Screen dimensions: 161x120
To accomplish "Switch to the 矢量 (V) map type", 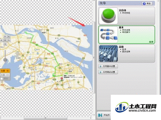I will (x=5, y=75).
